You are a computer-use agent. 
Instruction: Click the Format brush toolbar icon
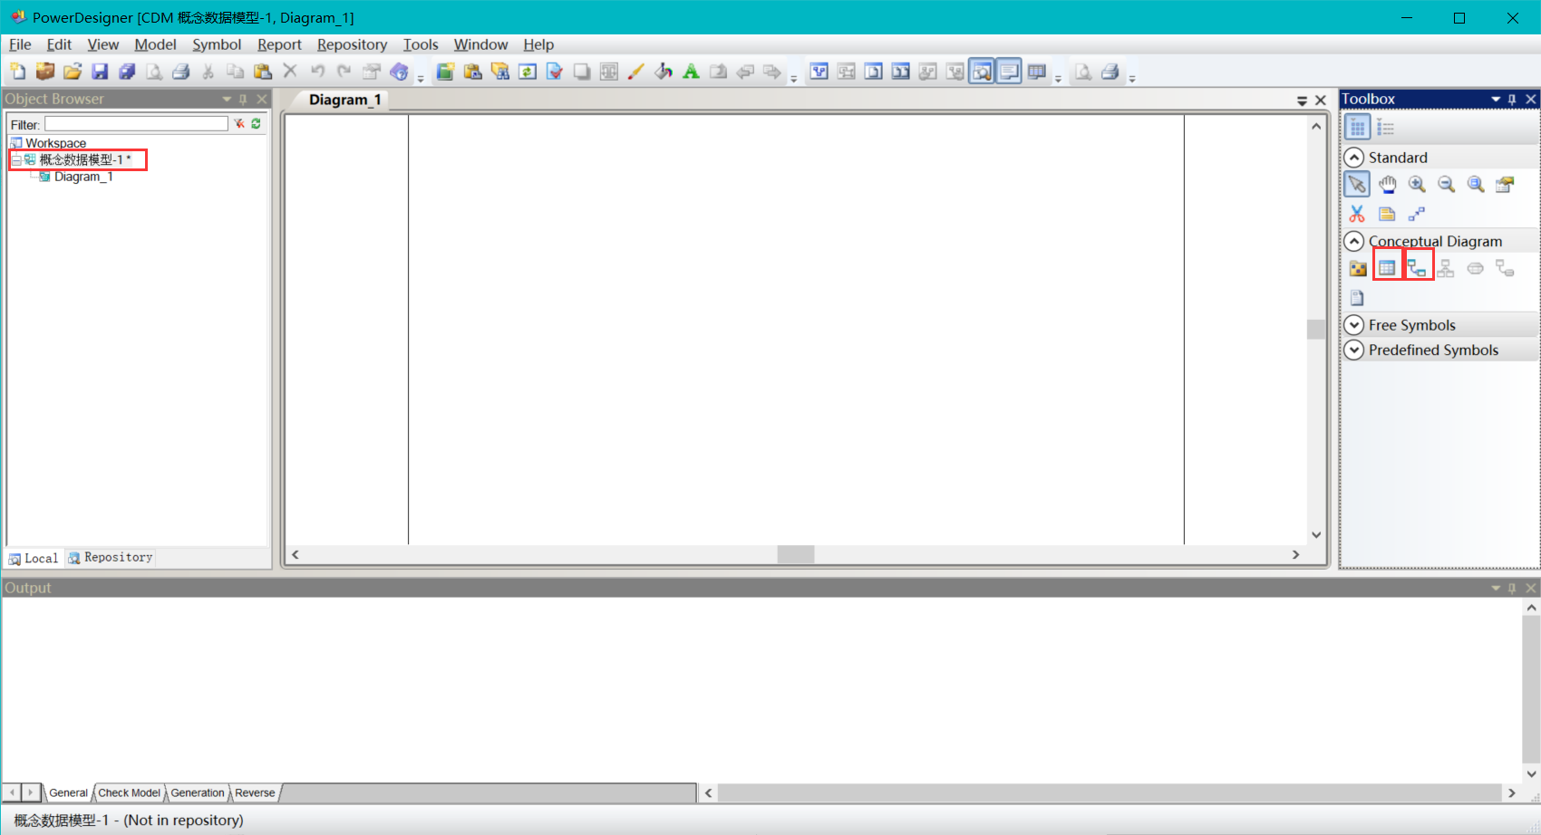636,72
